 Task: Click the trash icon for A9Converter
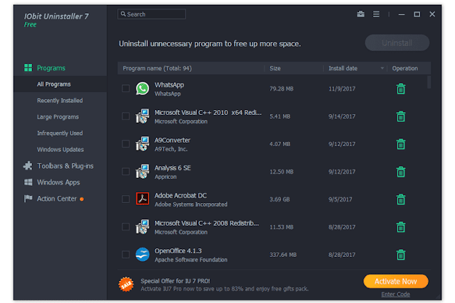[401, 144]
